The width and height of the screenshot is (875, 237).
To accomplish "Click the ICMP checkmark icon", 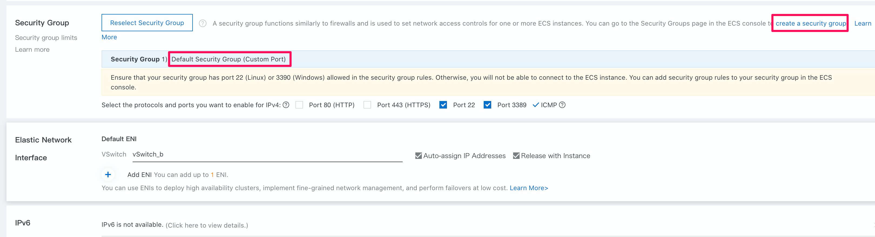I will point(536,105).
